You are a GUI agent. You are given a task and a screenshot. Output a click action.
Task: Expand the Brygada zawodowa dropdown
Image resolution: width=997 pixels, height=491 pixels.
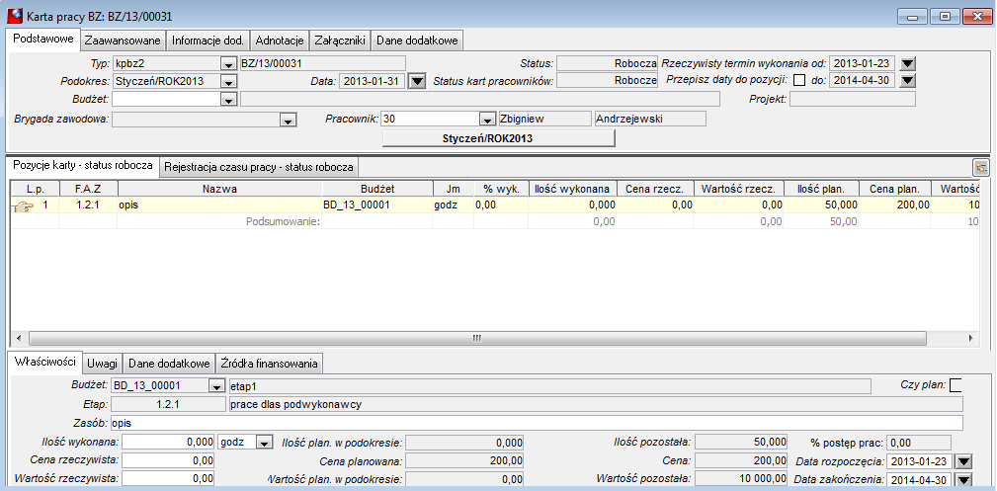click(289, 120)
